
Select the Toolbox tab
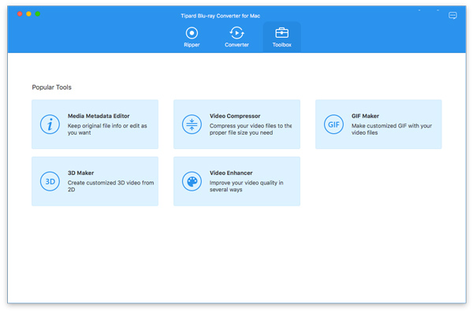coord(281,37)
